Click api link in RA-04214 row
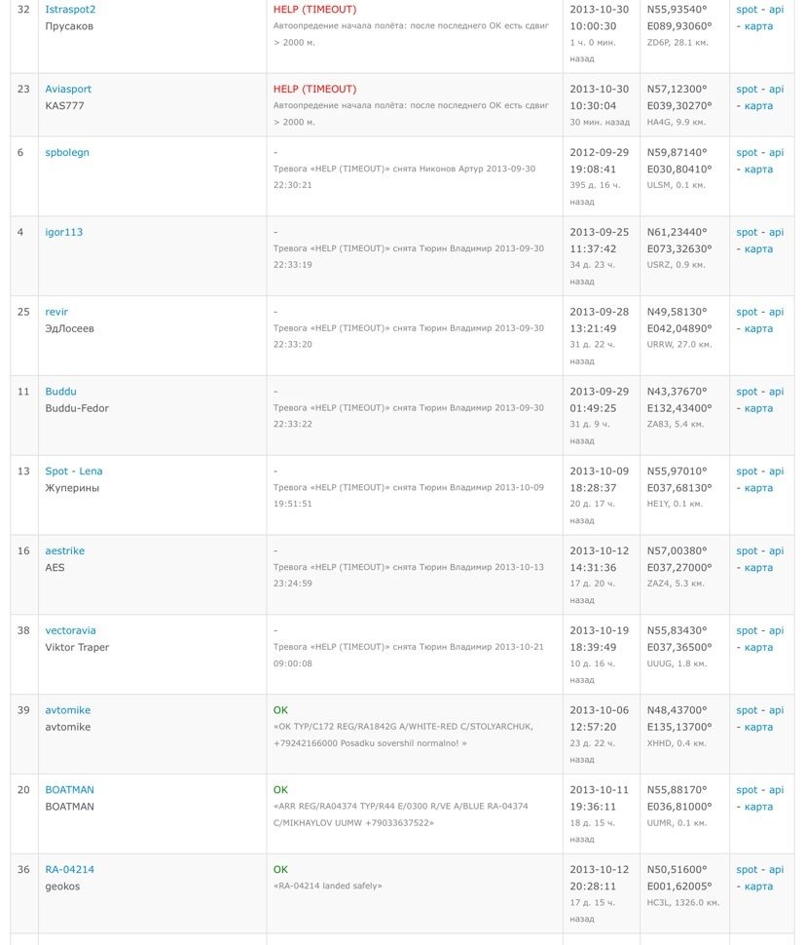The height and width of the screenshot is (945, 805). point(776,870)
